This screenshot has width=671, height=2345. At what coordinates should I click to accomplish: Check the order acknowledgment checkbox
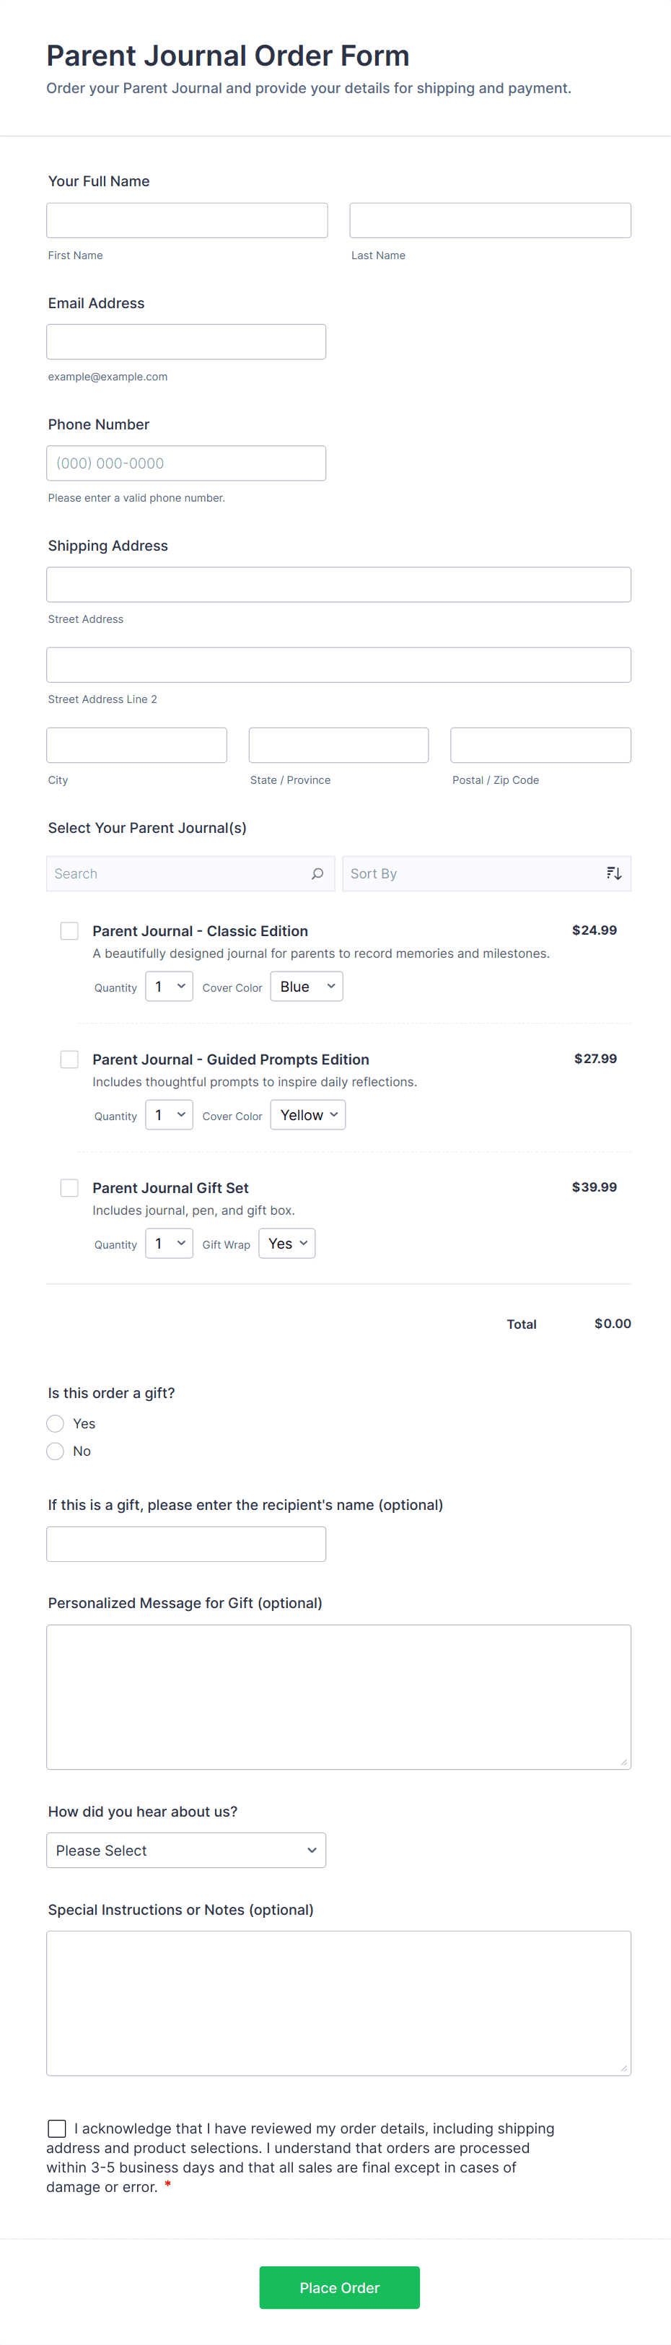pyautogui.click(x=56, y=2128)
